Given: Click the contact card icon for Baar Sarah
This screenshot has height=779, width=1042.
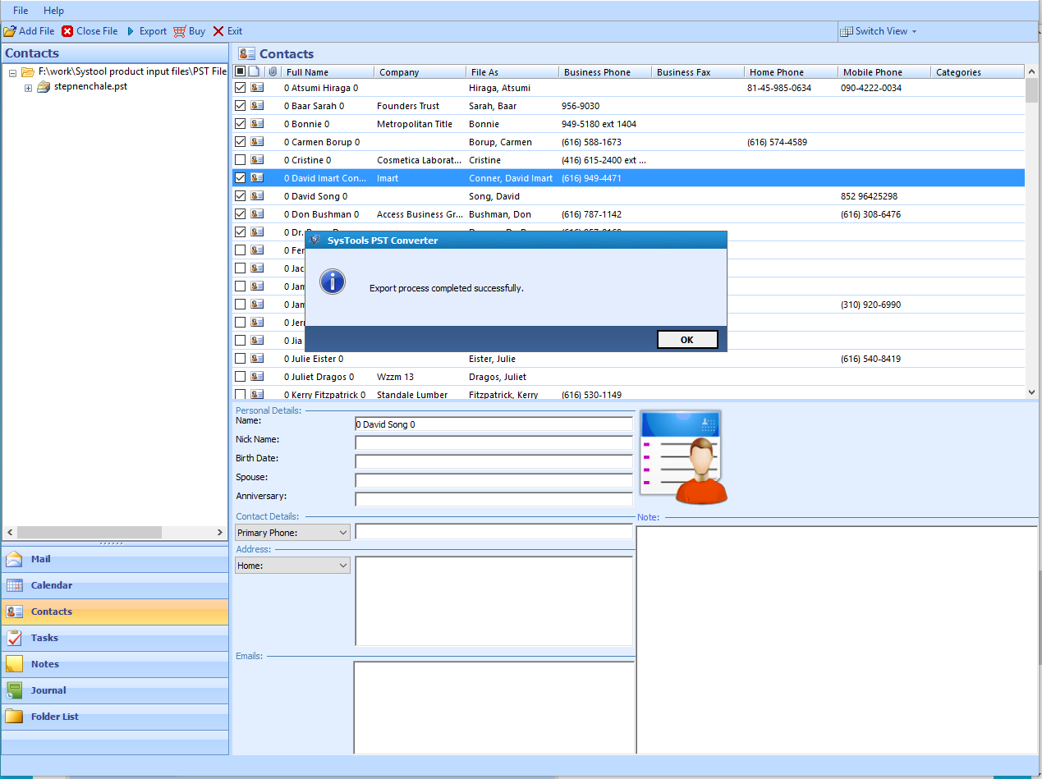Looking at the screenshot, I should pos(257,106).
